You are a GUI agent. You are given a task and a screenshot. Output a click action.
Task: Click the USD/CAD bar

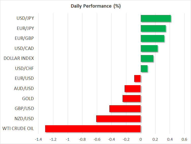(x=149, y=48)
